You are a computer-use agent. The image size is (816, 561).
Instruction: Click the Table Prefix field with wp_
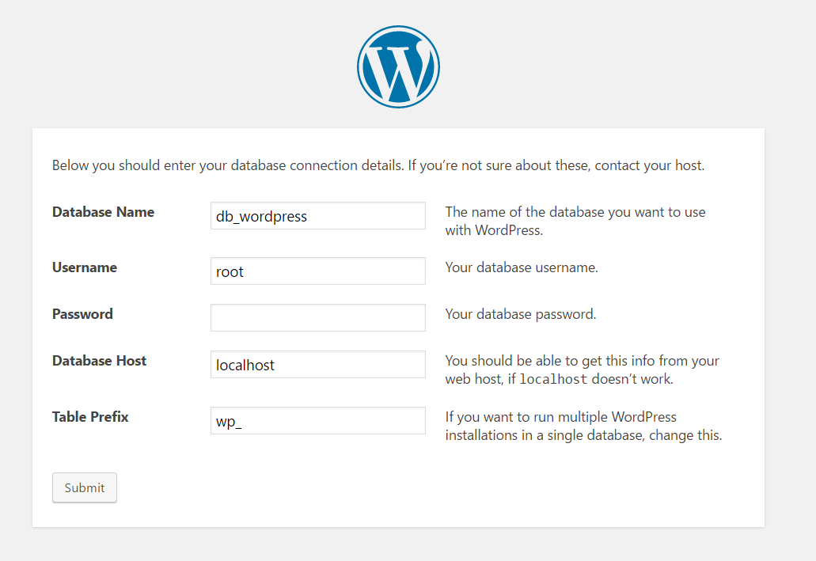click(x=318, y=420)
